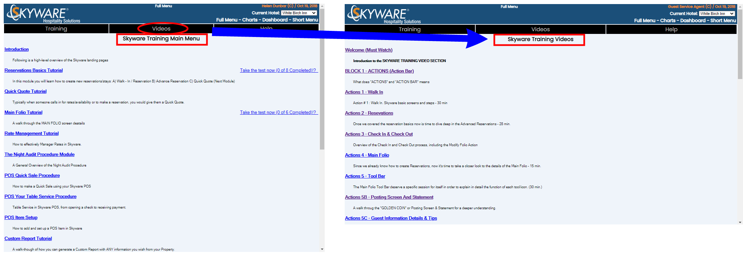Click the right panel vertical scrollbar thumb
This screenshot has height=256, width=743.
740,44
